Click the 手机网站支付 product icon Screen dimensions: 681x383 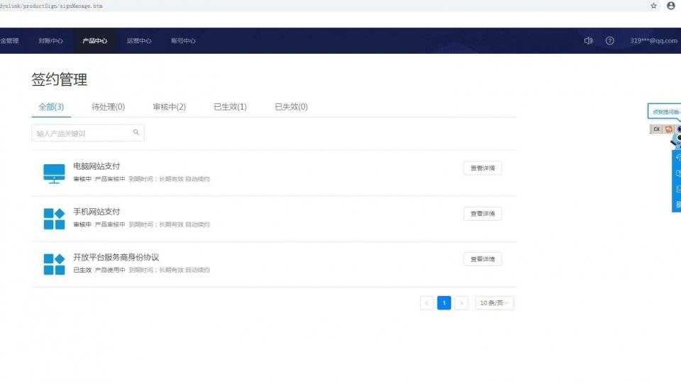[x=54, y=218]
